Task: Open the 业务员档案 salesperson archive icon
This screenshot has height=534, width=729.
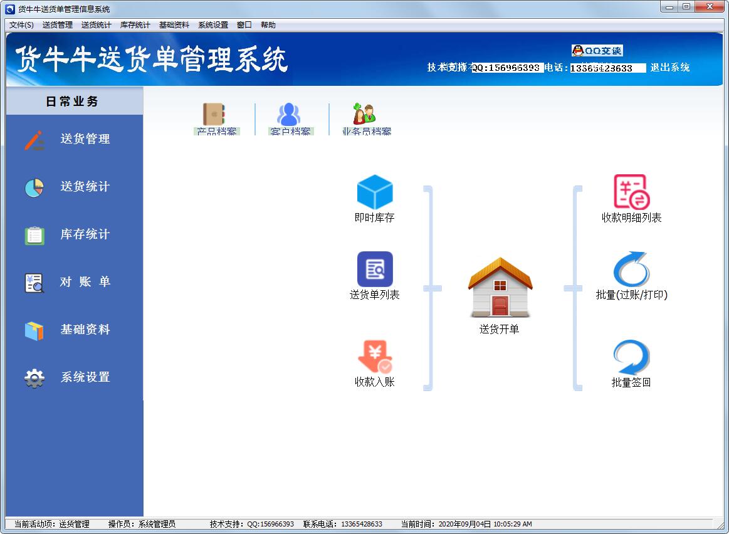Action: [365, 117]
